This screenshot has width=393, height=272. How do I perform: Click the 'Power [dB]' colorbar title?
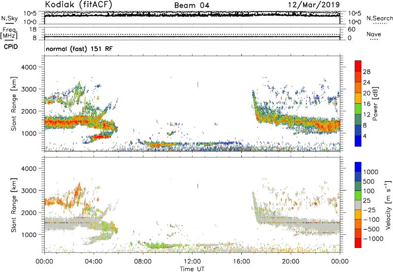point(375,104)
